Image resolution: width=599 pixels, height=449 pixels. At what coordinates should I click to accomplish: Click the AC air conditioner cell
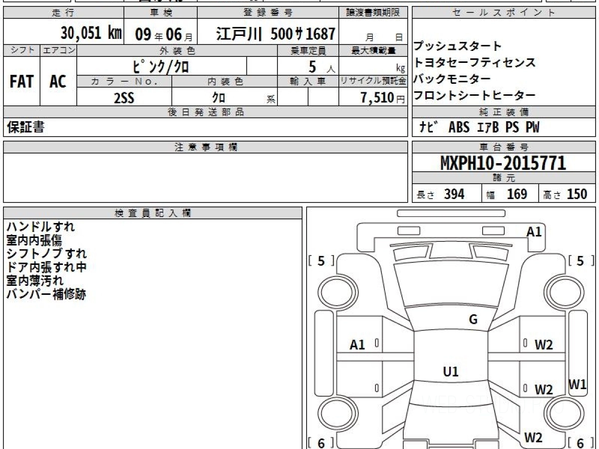[x=58, y=82]
